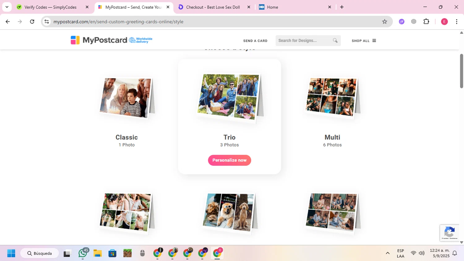Click SEND A CARD link
464x261 pixels.
coord(255,41)
